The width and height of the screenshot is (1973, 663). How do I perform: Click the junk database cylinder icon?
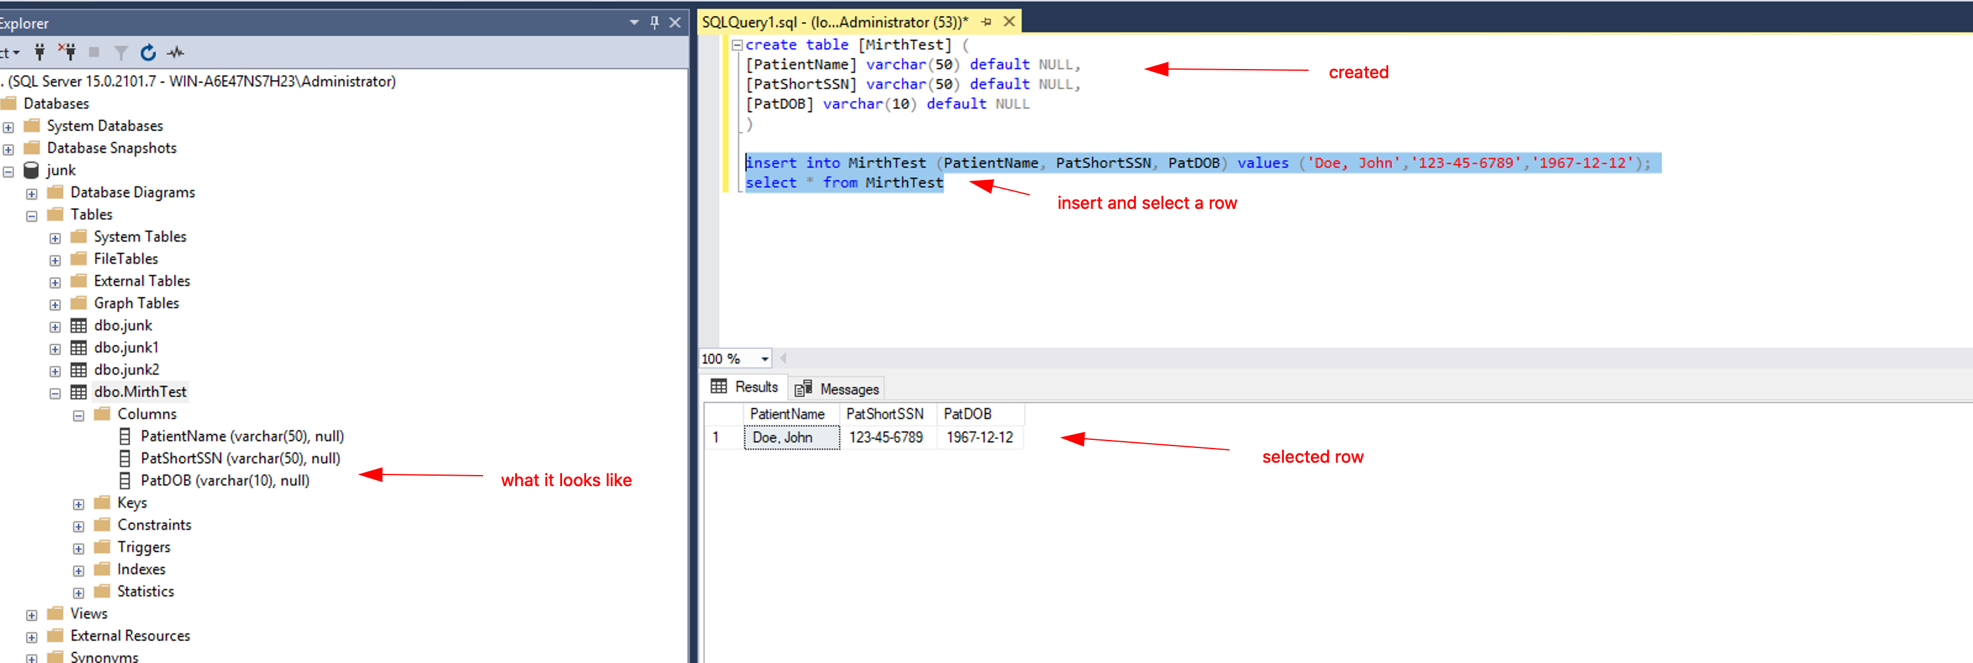point(31,170)
